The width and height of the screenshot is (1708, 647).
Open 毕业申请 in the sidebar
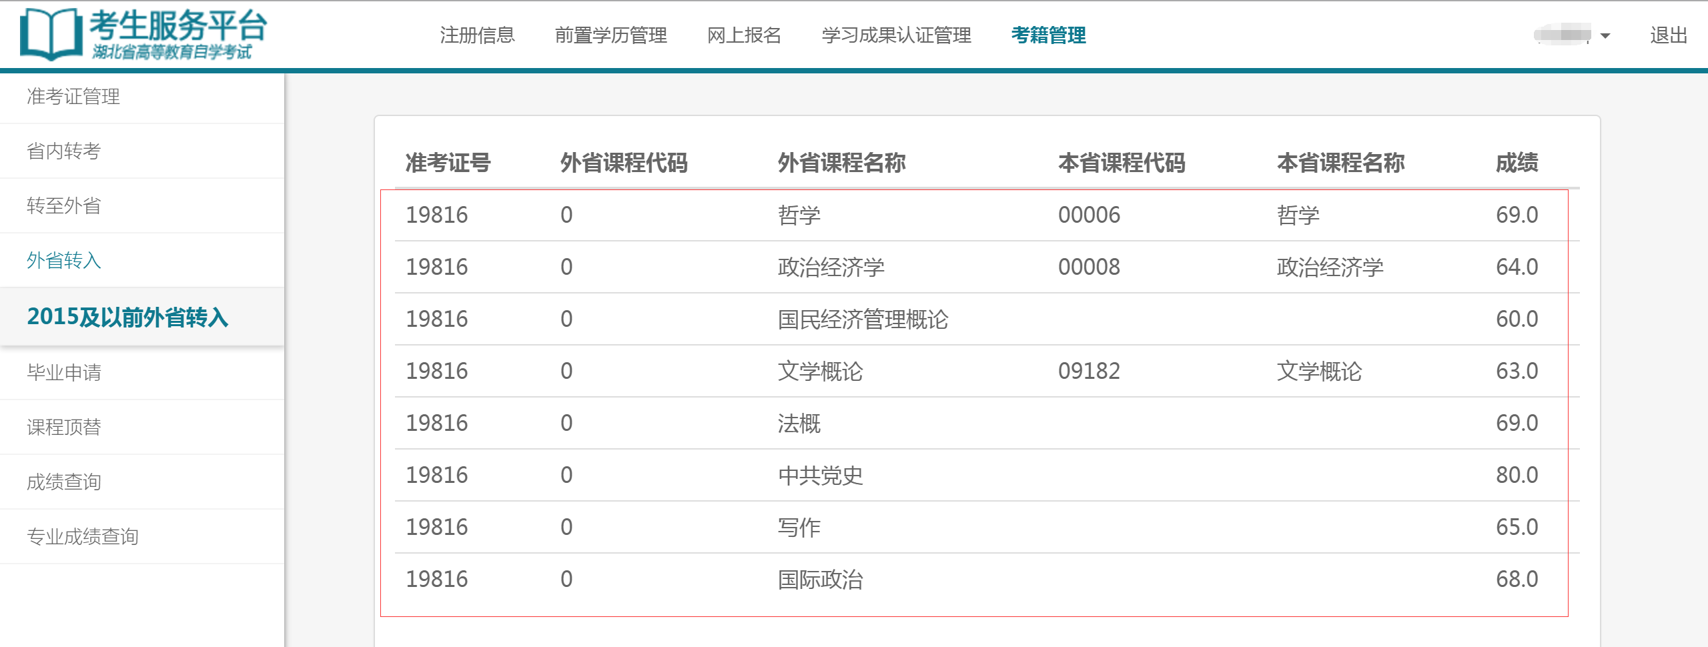64,373
